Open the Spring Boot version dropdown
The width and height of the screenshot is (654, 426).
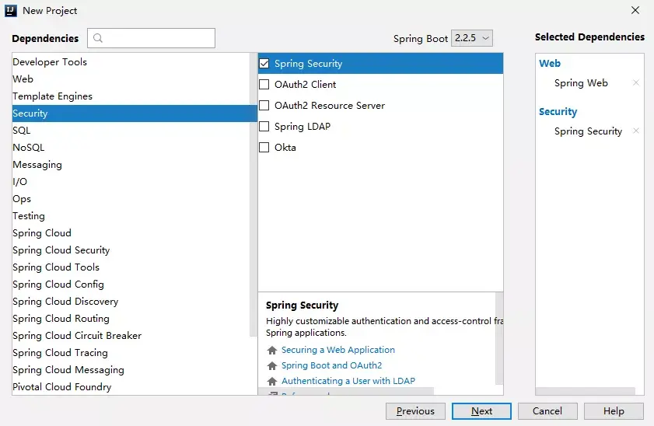click(x=472, y=38)
